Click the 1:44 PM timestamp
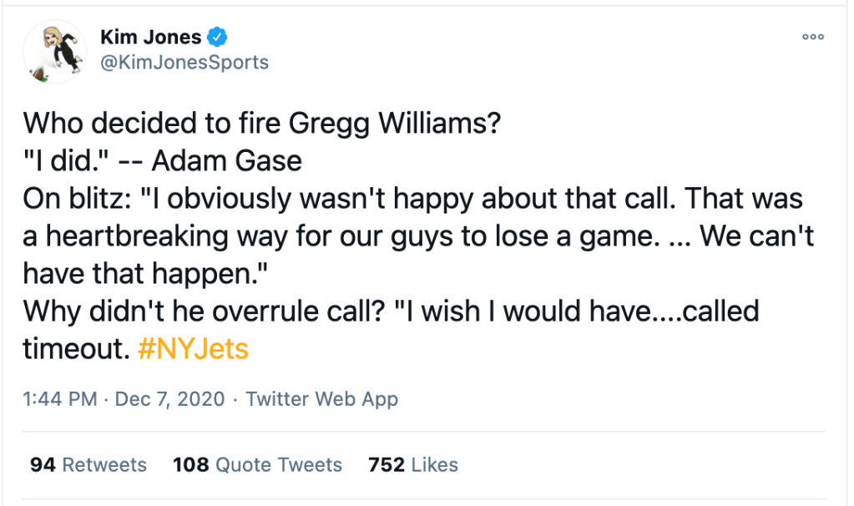The height and width of the screenshot is (506, 854). pos(60,399)
